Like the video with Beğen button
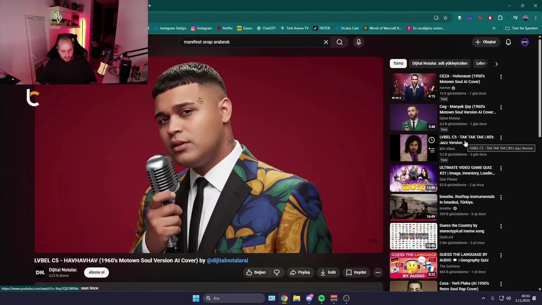 pos(256,272)
